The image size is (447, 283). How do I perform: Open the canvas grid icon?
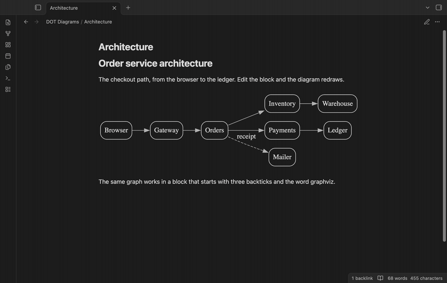coord(8,45)
